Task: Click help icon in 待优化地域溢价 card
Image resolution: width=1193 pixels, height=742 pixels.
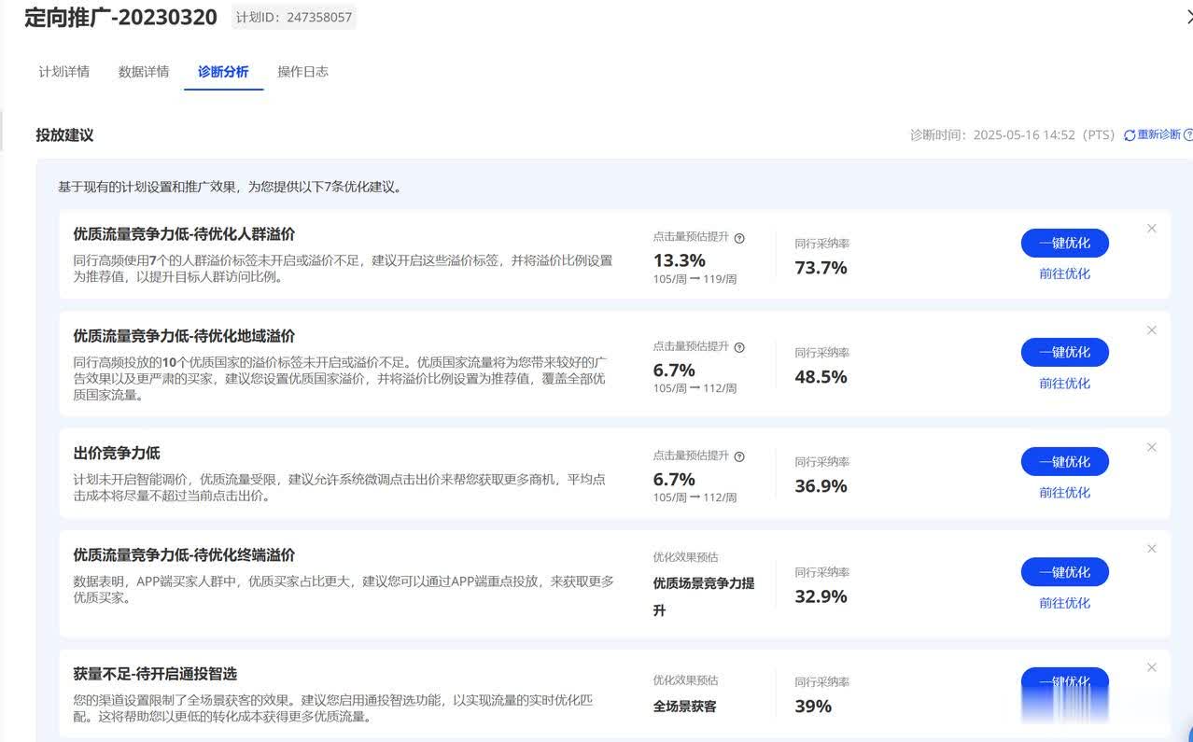Action: pos(739,347)
